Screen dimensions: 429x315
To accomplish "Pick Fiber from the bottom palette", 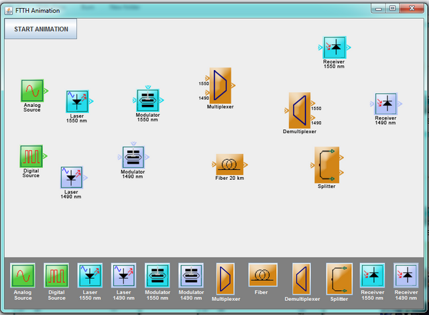I will tap(263, 275).
